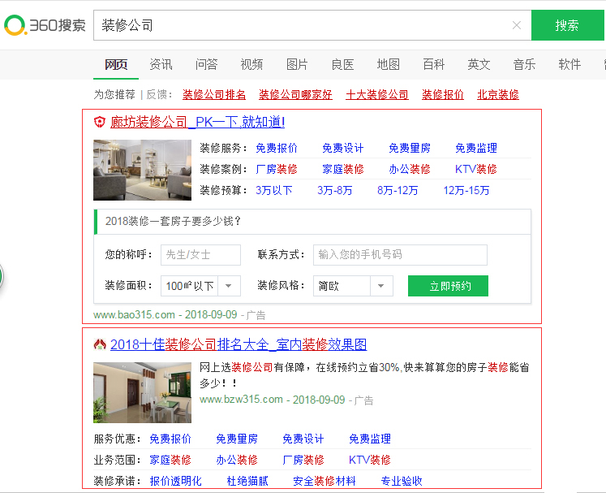Click the 十大装修公司 recommendation link
Screen dimensions: 606x493
click(377, 94)
